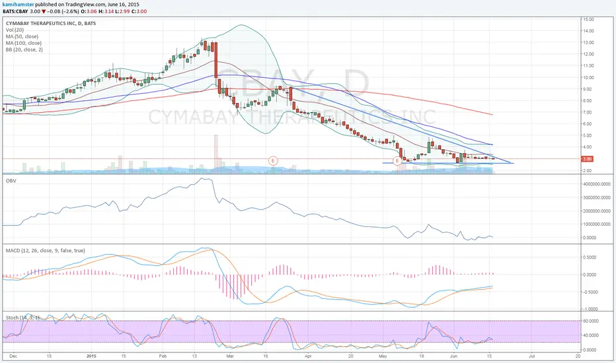Click the 4000000.0000 OBV axis label

[x=597, y=184]
